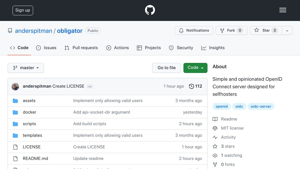Open LICENSE row 'Create LICENSE' commit link
The height and width of the screenshot is (169, 300).
coord(89,147)
